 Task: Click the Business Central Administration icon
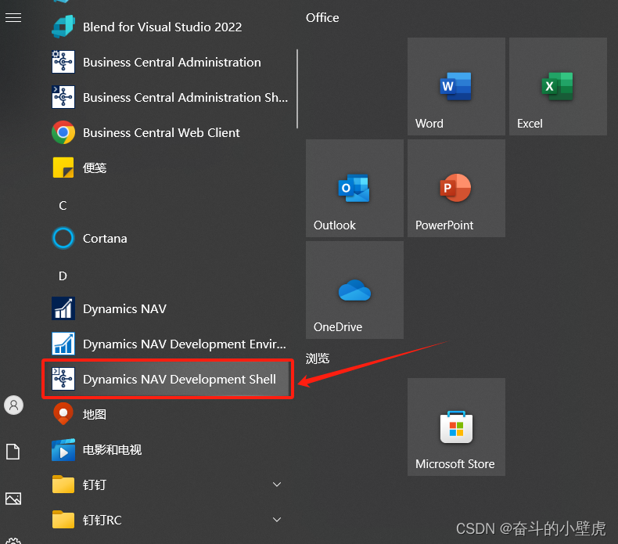[x=63, y=62]
